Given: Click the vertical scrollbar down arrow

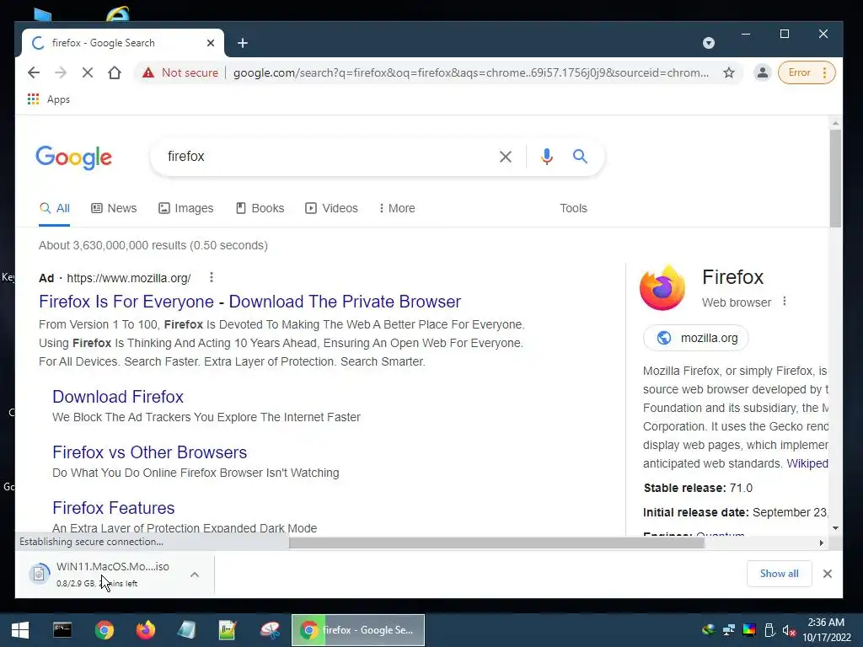Looking at the screenshot, I should click(835, 528).
